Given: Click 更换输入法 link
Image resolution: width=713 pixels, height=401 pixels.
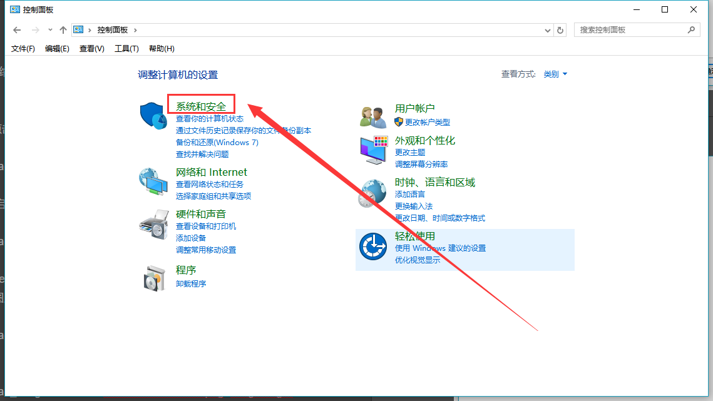Looking at the screenshot, I should tap(414, 206).
